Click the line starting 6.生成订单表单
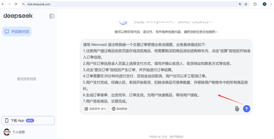274x139 pixels. point(141,95)
